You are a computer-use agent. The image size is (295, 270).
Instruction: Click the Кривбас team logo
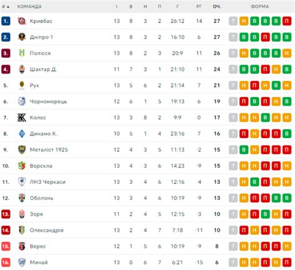coord(22,21)
